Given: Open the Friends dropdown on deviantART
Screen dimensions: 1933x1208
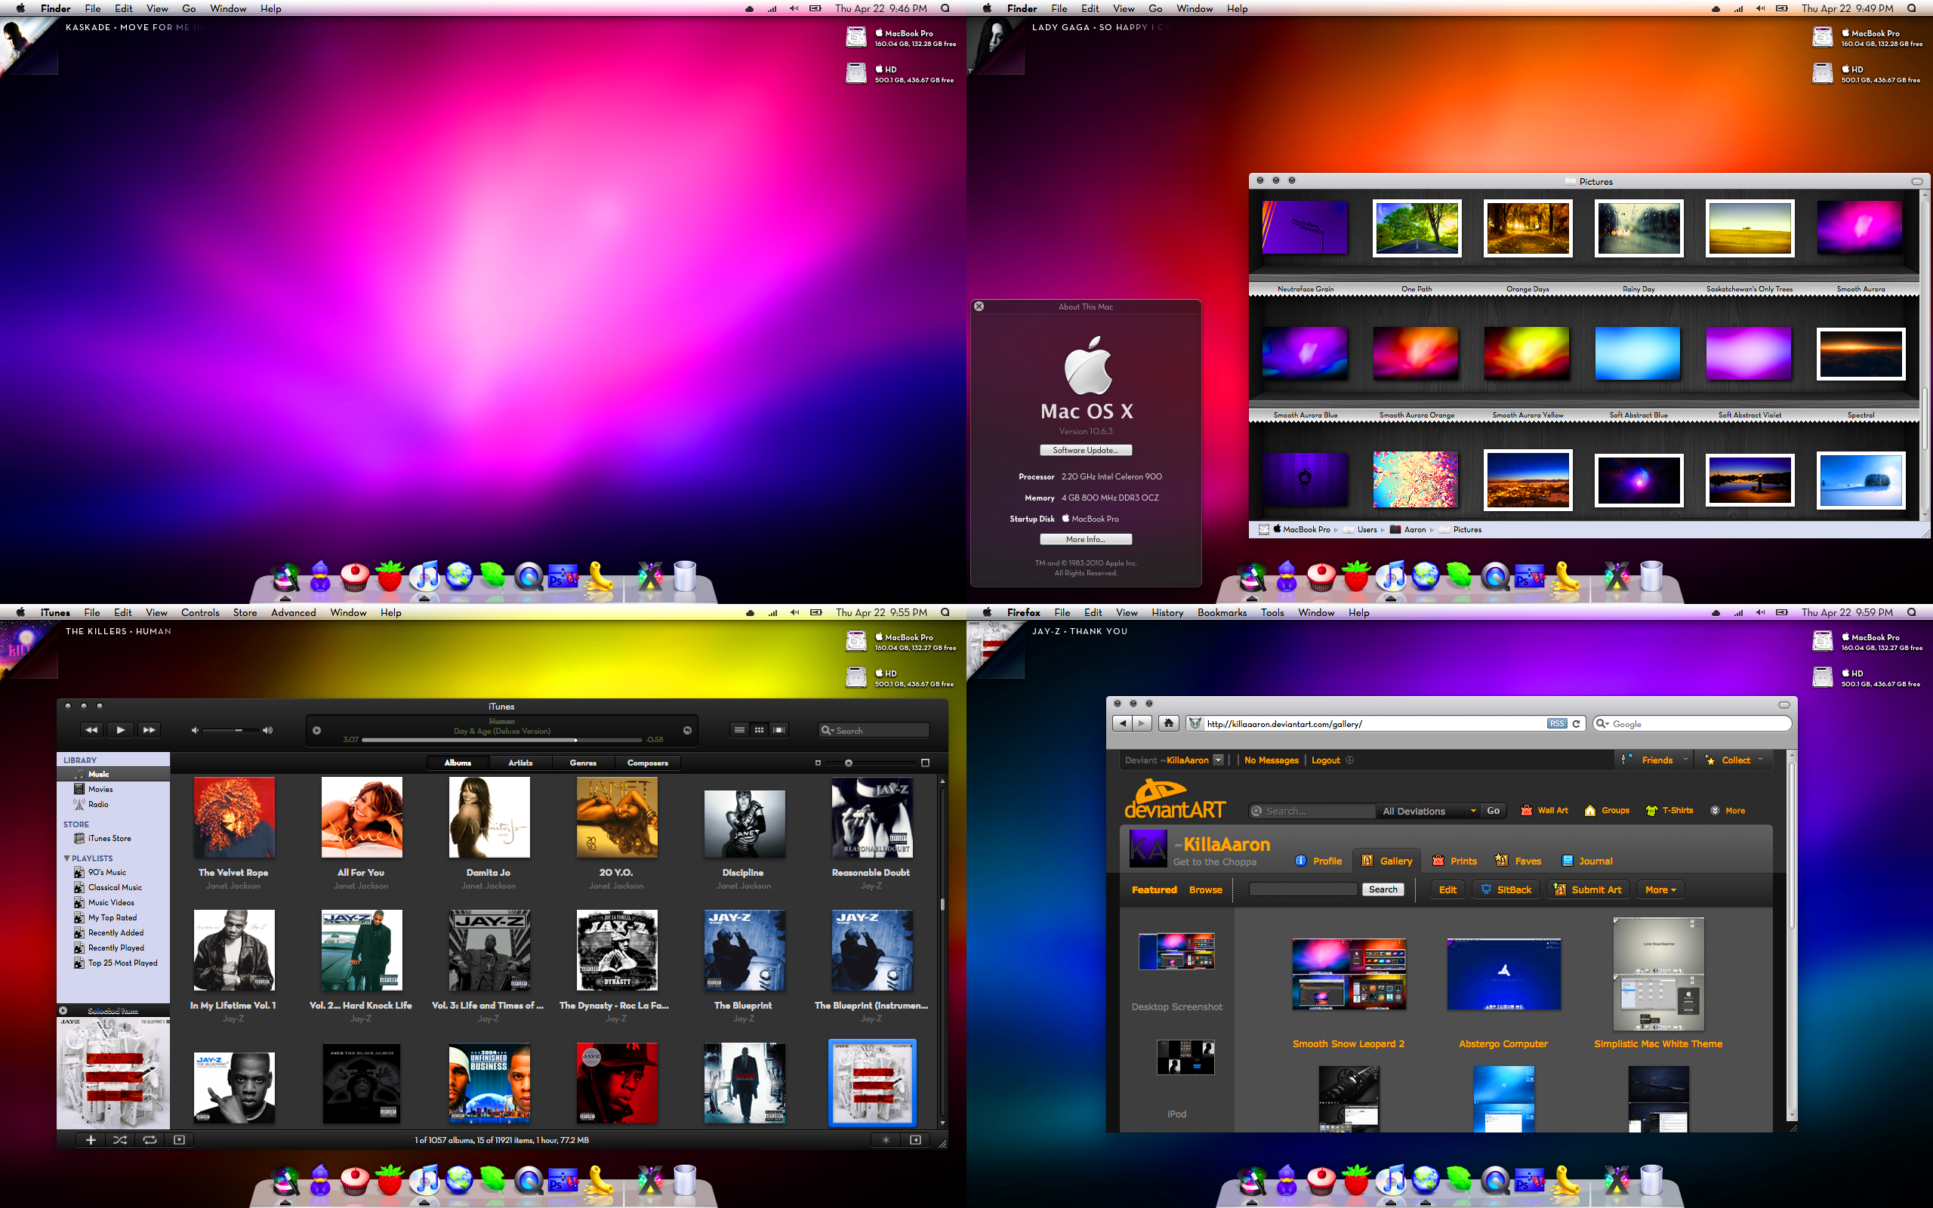Looking at the screenshot, I should [1655, 760].
